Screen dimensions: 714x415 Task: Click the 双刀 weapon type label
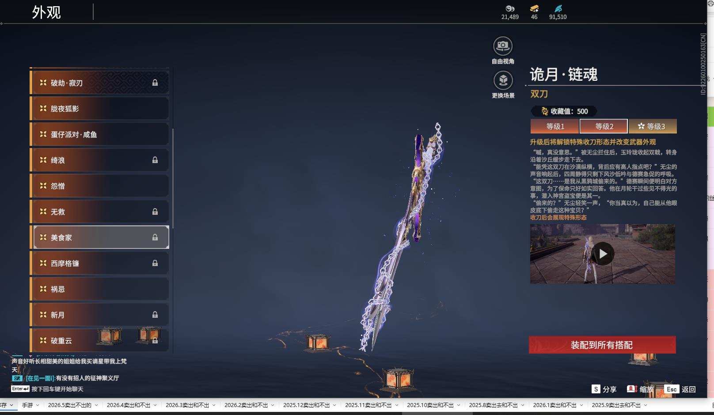tap(539, 94)
